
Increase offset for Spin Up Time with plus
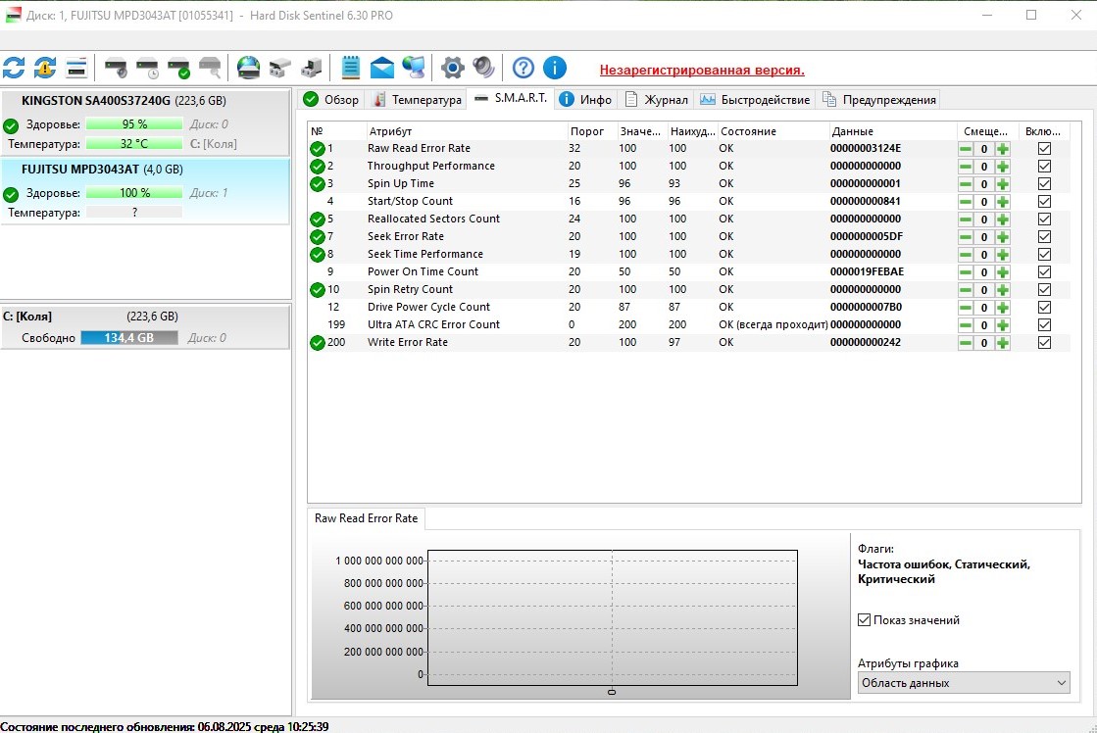(1002, 184)
